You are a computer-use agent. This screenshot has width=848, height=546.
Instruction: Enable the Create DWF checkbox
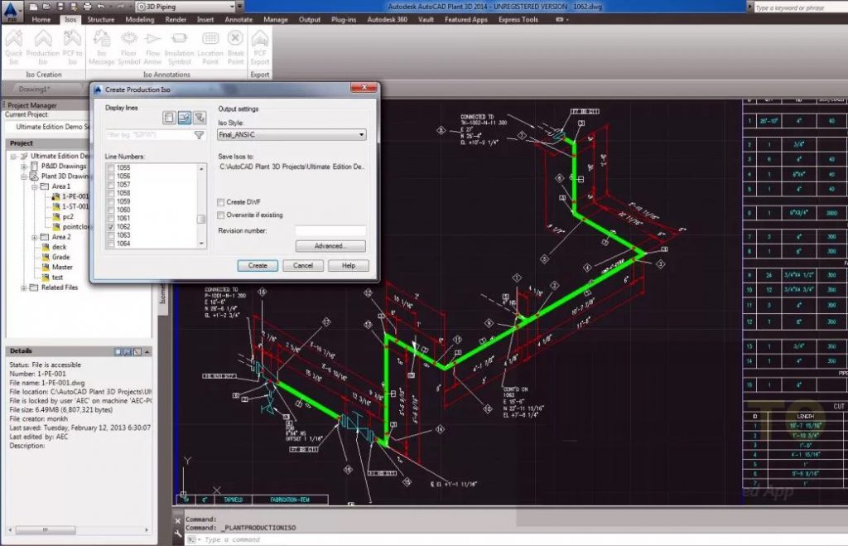pyautogui.click(x=220, y=202)
